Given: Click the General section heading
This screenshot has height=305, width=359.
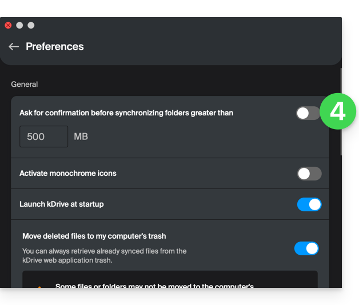Looking at the screenshot, I should click(x=25, y=84).
